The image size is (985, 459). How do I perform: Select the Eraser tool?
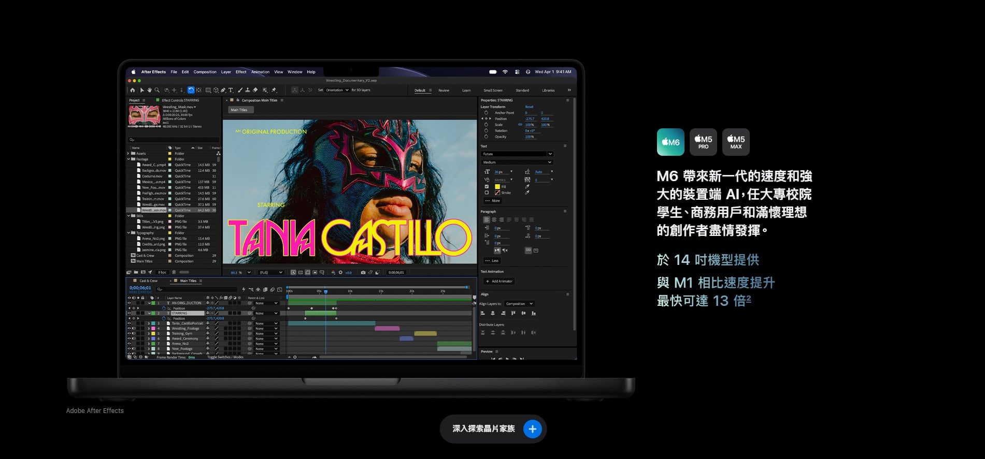click(255, 90)
